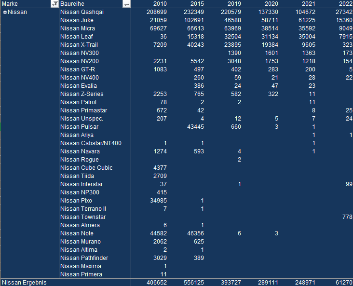Select the Nissan Primera row label
Screen dimensions: 353x286
pyautogui.click(x=81, y=274)
